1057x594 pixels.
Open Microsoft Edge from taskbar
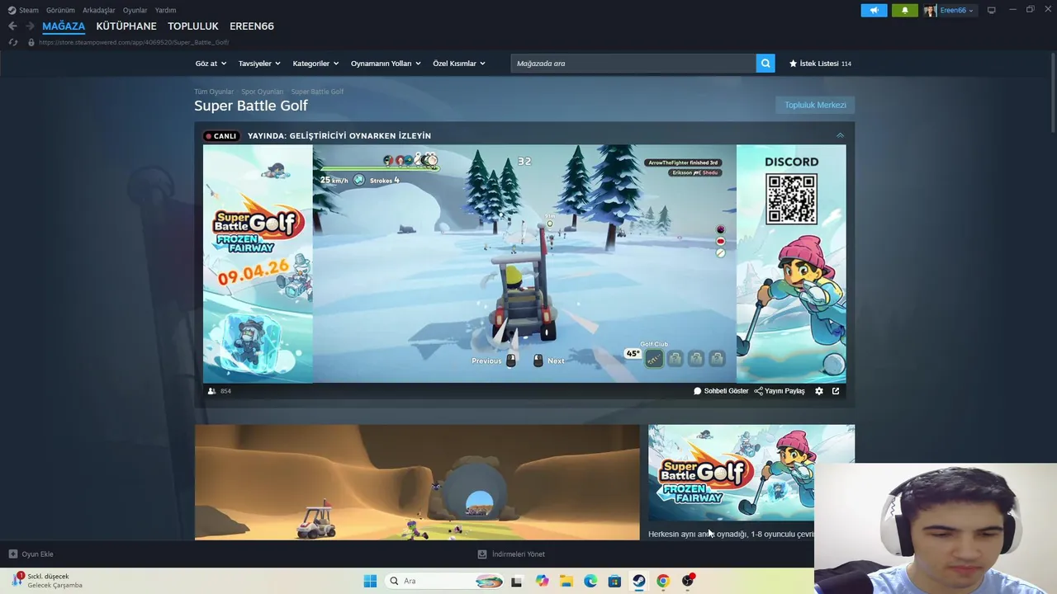590,581
